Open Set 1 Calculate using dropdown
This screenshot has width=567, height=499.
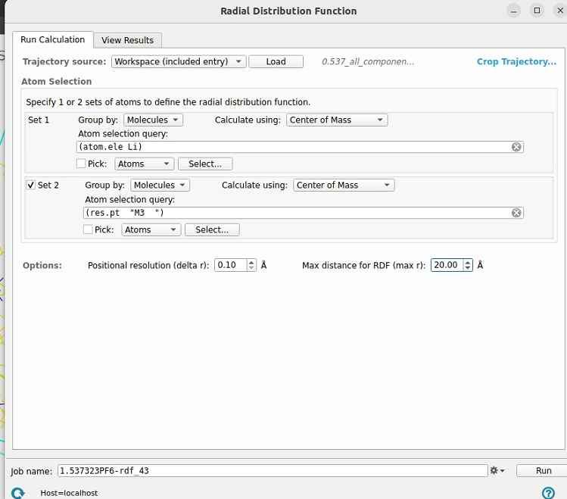click(x=337, y=120)
